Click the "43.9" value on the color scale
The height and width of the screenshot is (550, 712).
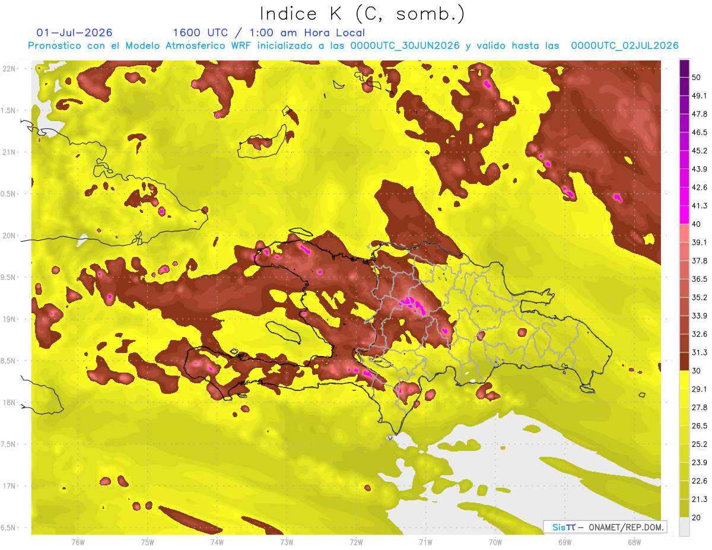click(699, 169)
